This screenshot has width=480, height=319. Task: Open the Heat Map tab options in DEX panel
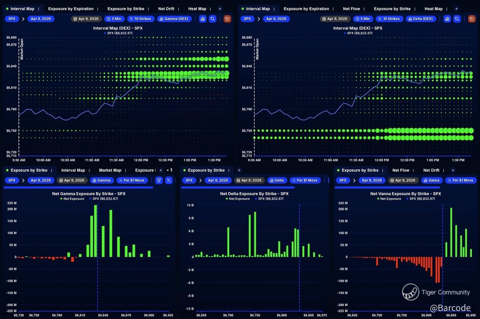[446, 9]
